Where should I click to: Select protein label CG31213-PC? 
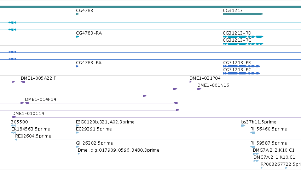[x=237, y=70]
